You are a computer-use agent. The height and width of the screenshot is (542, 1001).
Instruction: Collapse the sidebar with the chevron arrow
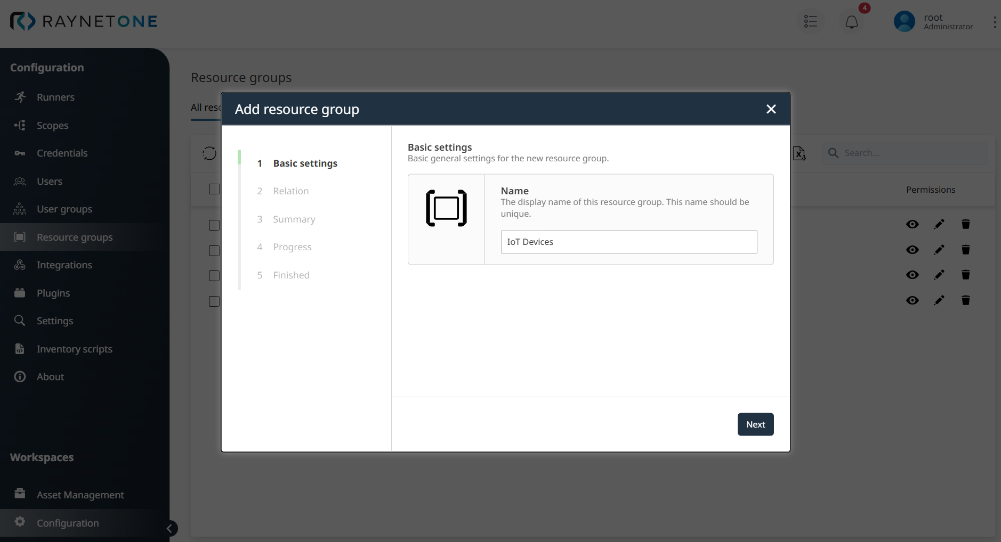click(170, 528)
